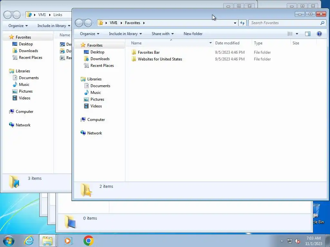Select Documents in Favorites window sidebar
The image size is (330, 247).
100,86
